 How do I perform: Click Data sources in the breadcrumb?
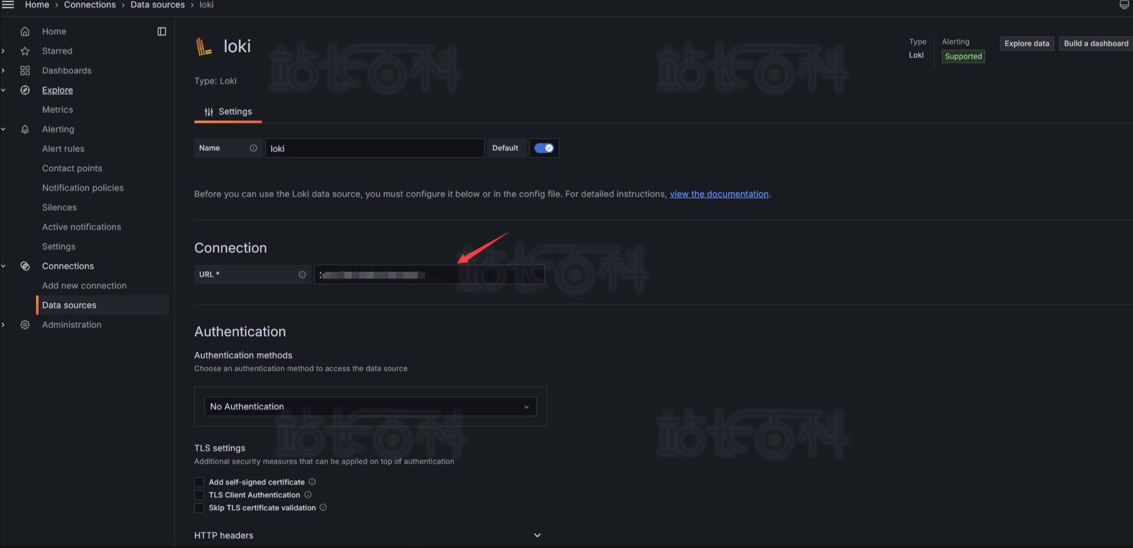pos(158,5)
